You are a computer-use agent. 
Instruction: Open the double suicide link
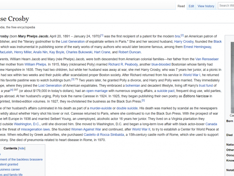pyautogui.click(x=127, y=108)
